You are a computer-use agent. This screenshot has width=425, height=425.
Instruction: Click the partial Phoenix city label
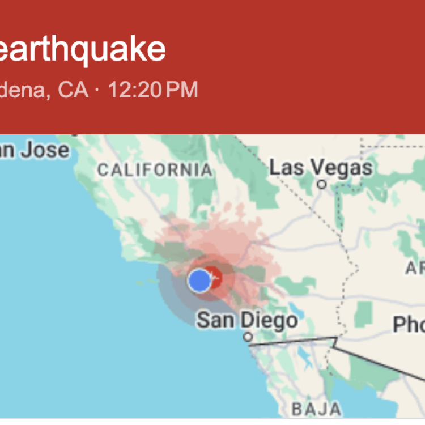pos(409,324)
